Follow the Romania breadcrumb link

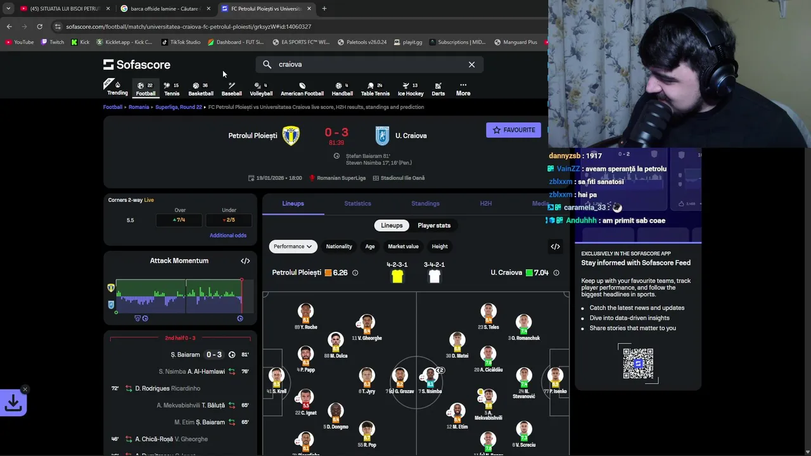click(x=139, y=107)
